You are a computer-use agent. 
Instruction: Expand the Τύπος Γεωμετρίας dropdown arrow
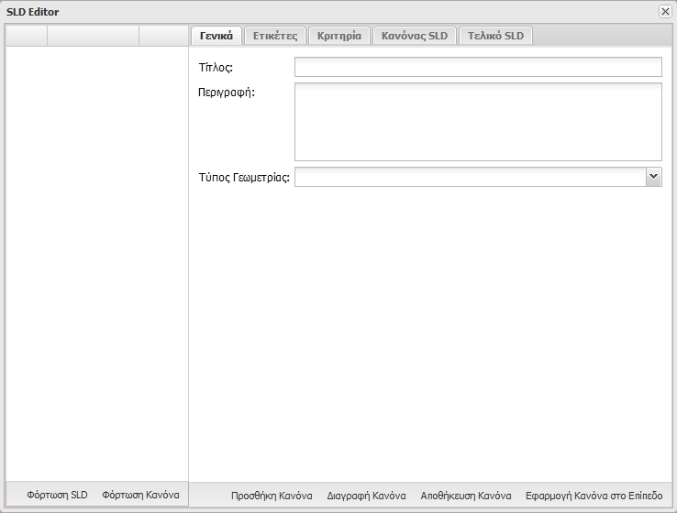coord(653,177)
